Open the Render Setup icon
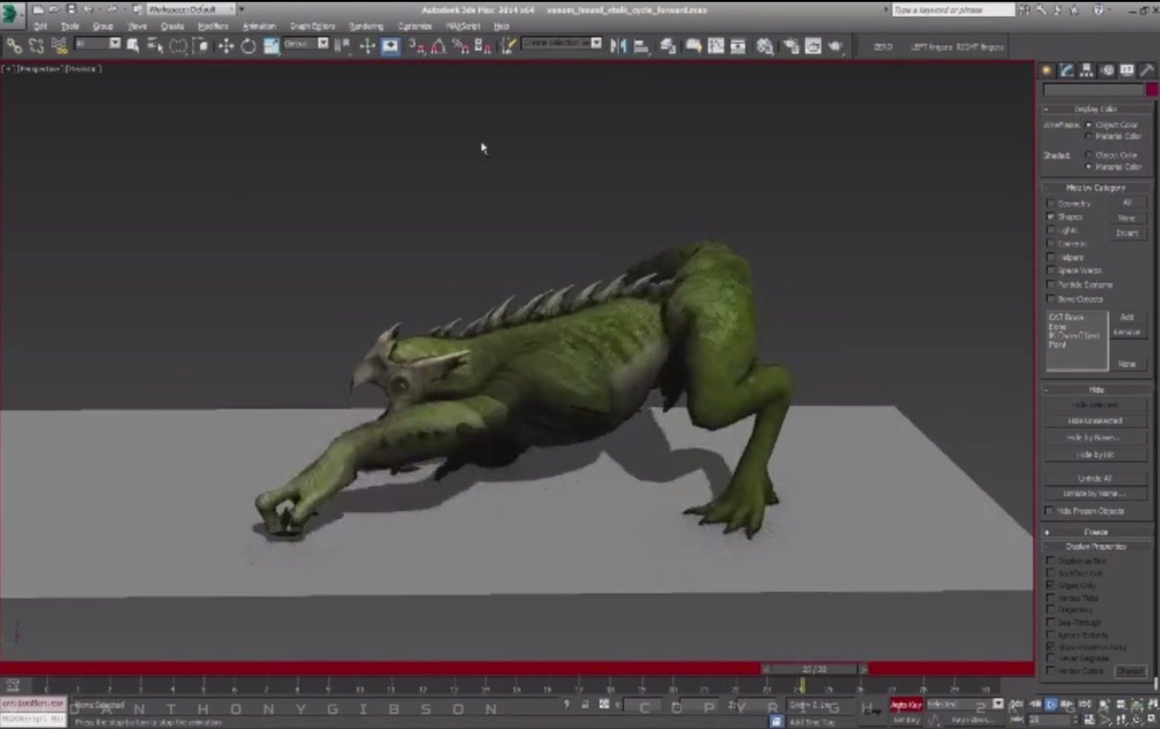This screenshot has height=729, width=1160. point(791,45)
